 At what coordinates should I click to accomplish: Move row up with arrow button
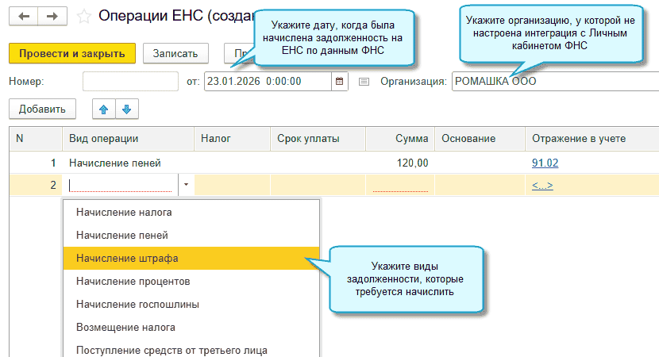coord(103,109)
